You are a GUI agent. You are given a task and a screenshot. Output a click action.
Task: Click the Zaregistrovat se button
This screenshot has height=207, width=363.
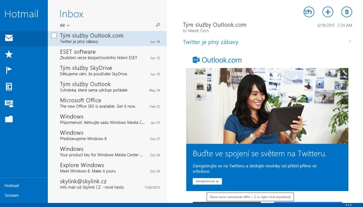click(x=207, y=181)
